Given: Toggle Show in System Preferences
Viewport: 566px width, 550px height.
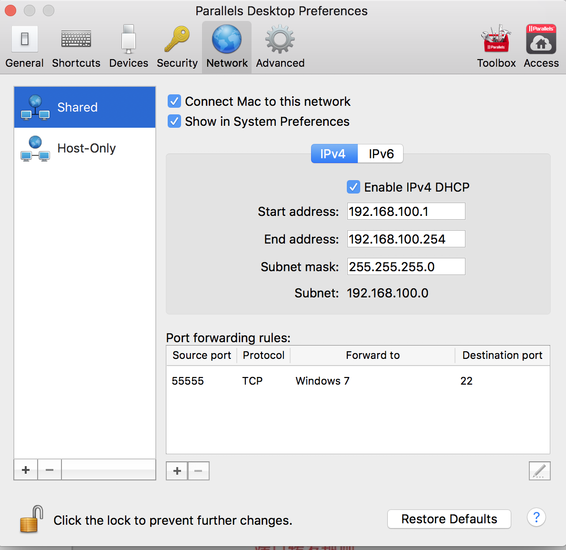Looking at the screenshot, I should tap(174, 122).
